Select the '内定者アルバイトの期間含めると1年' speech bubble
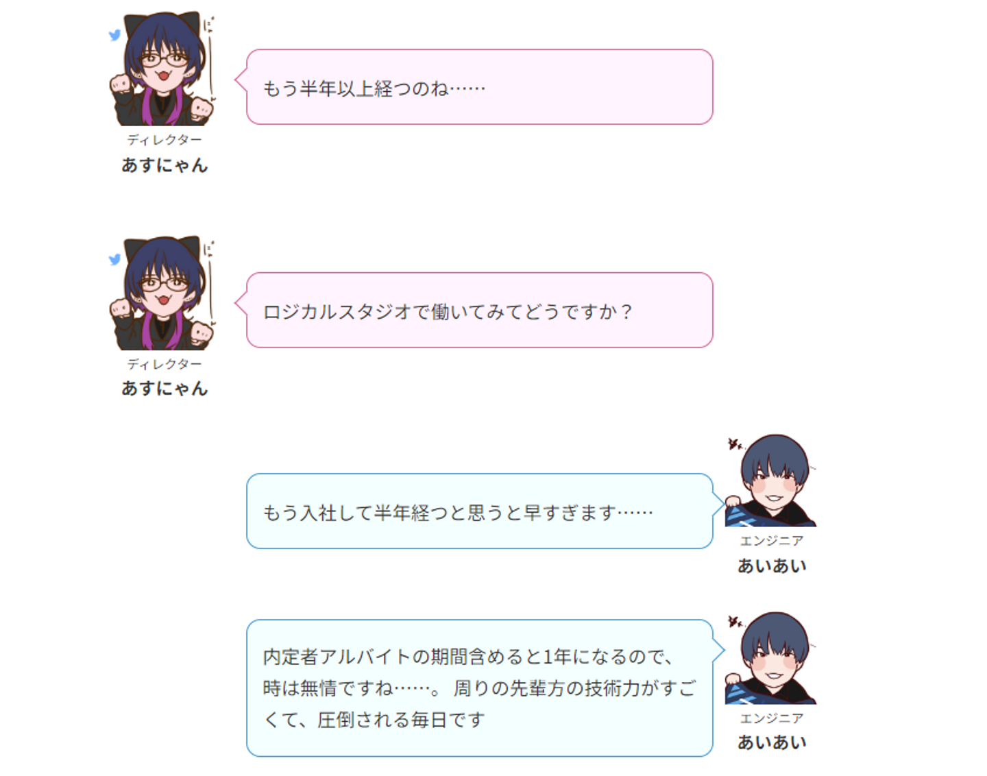Viewport: 987px width, 776px height. point(480,688)
